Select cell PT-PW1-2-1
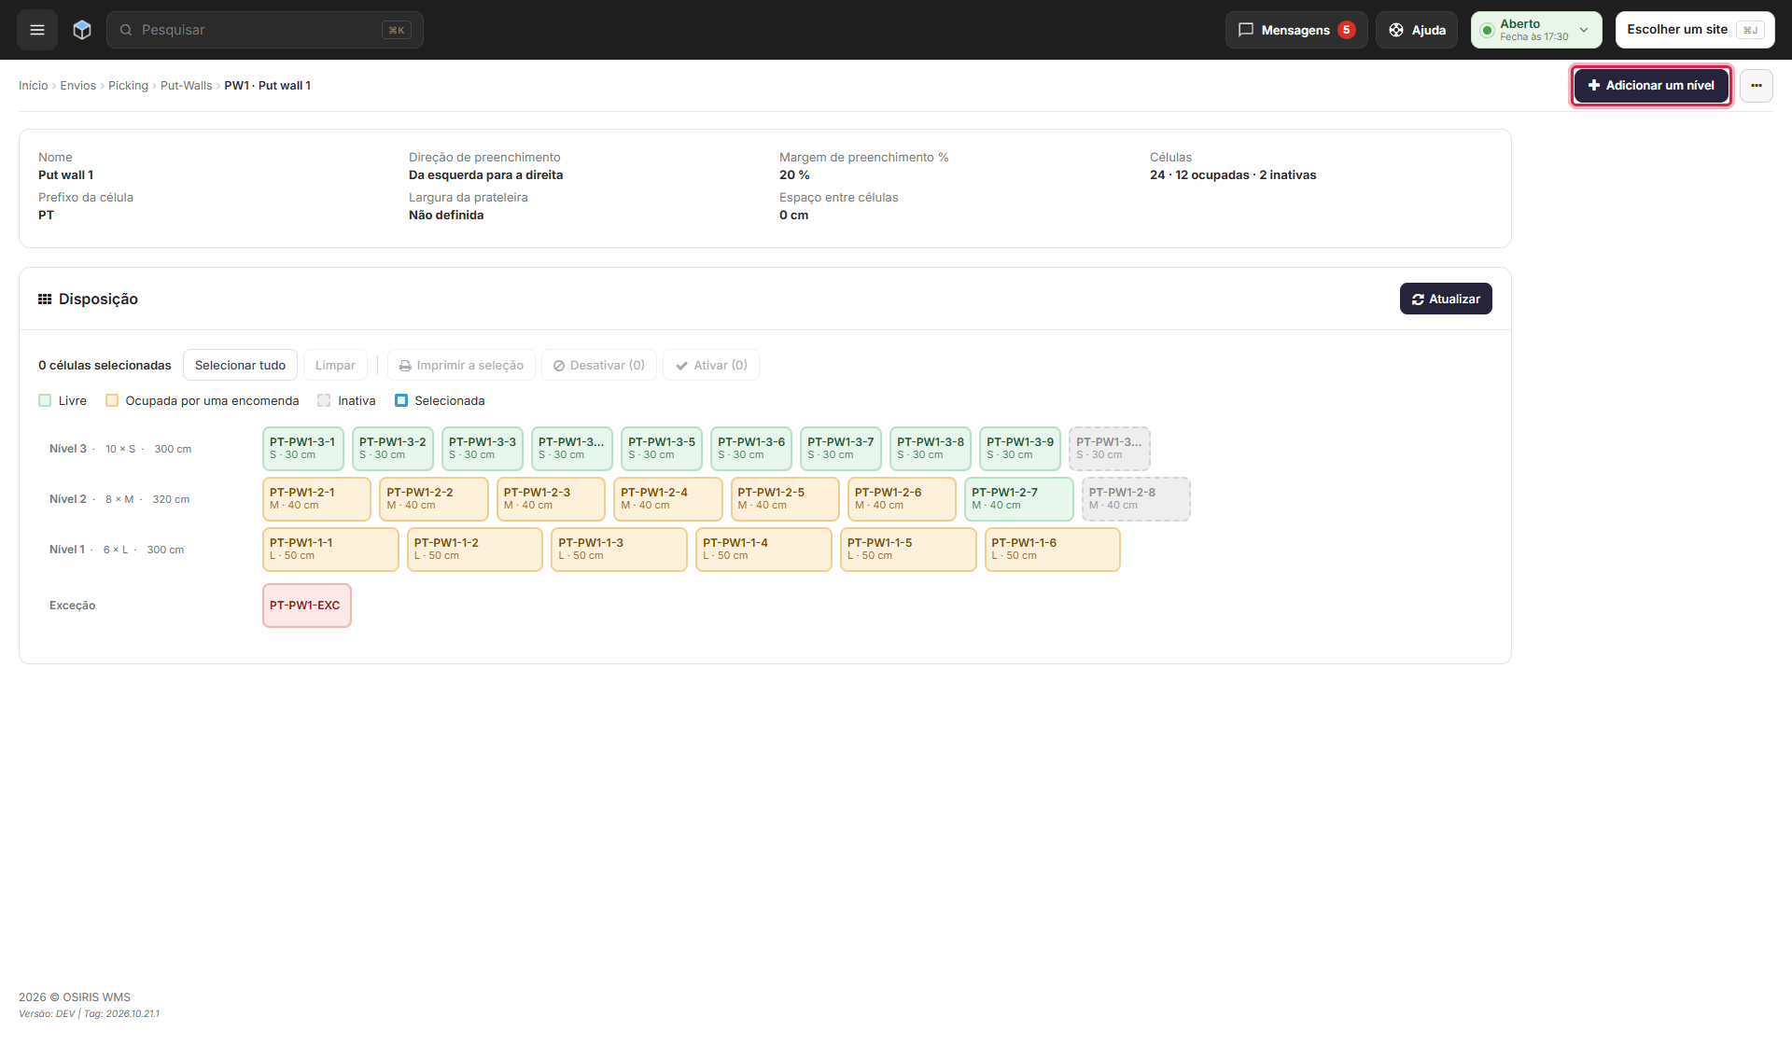Viewport: 1792px width, 1045px height. pyautogui.click(x=316, y=499)
